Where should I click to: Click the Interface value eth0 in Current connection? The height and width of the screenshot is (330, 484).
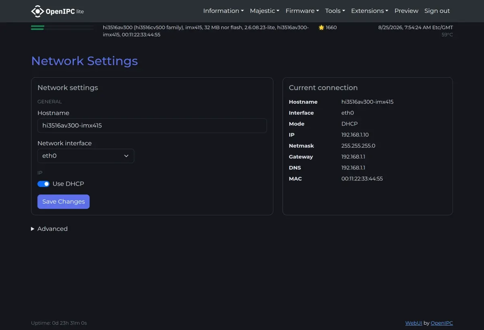click(347, 113)
